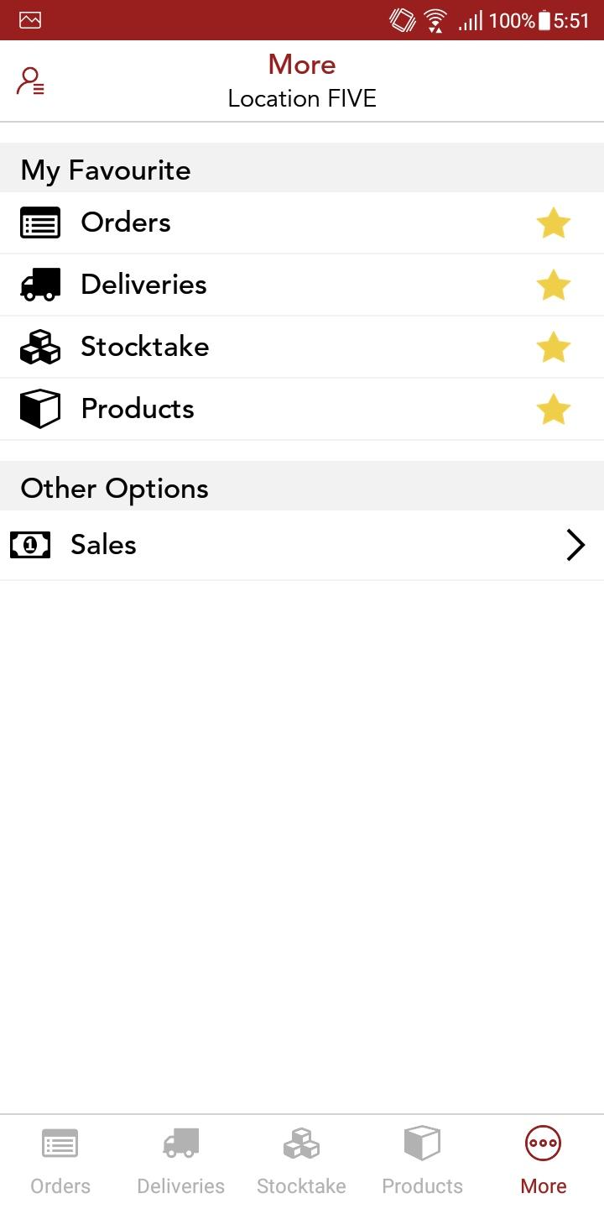The image size is (604, 1209).
Task: Open the Sales option label
Action: click(x=103, y=545)
